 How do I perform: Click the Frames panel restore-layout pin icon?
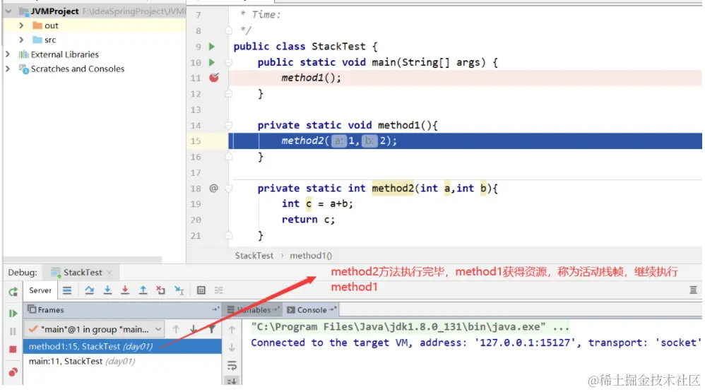216,309
